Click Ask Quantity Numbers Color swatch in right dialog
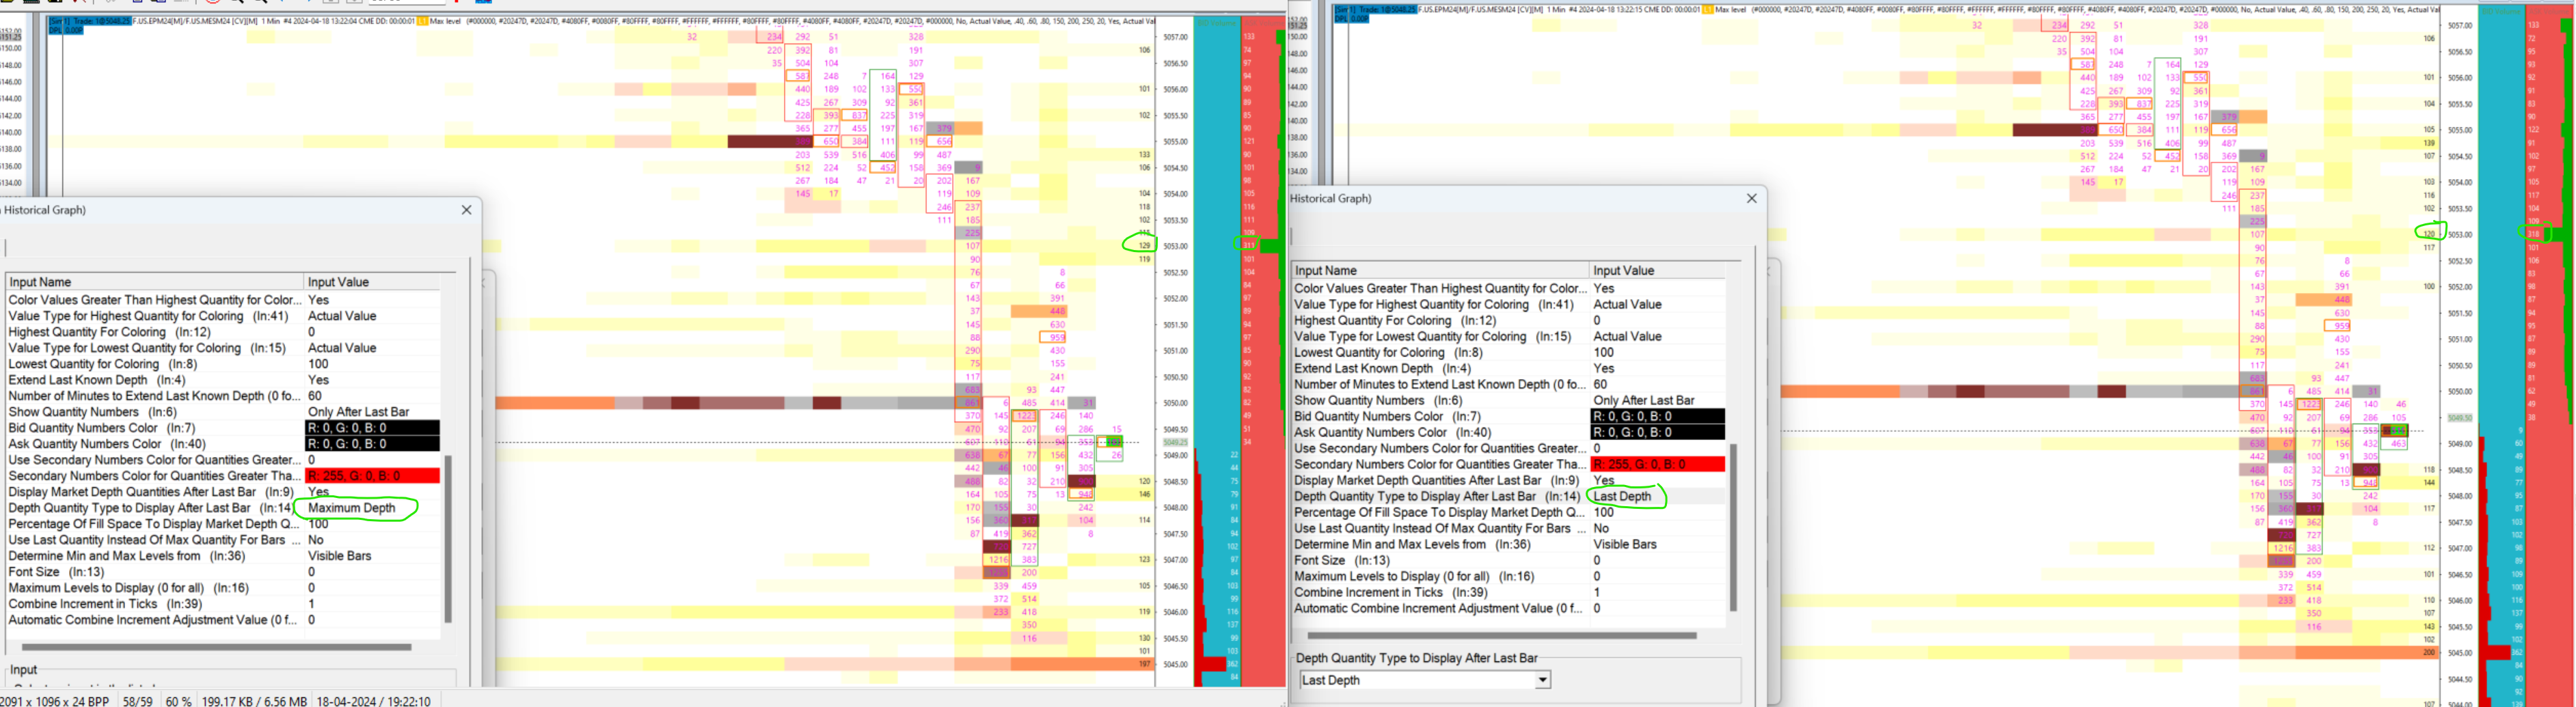The width and height of the screenshot is (2576, 707). click(1658, 432)
